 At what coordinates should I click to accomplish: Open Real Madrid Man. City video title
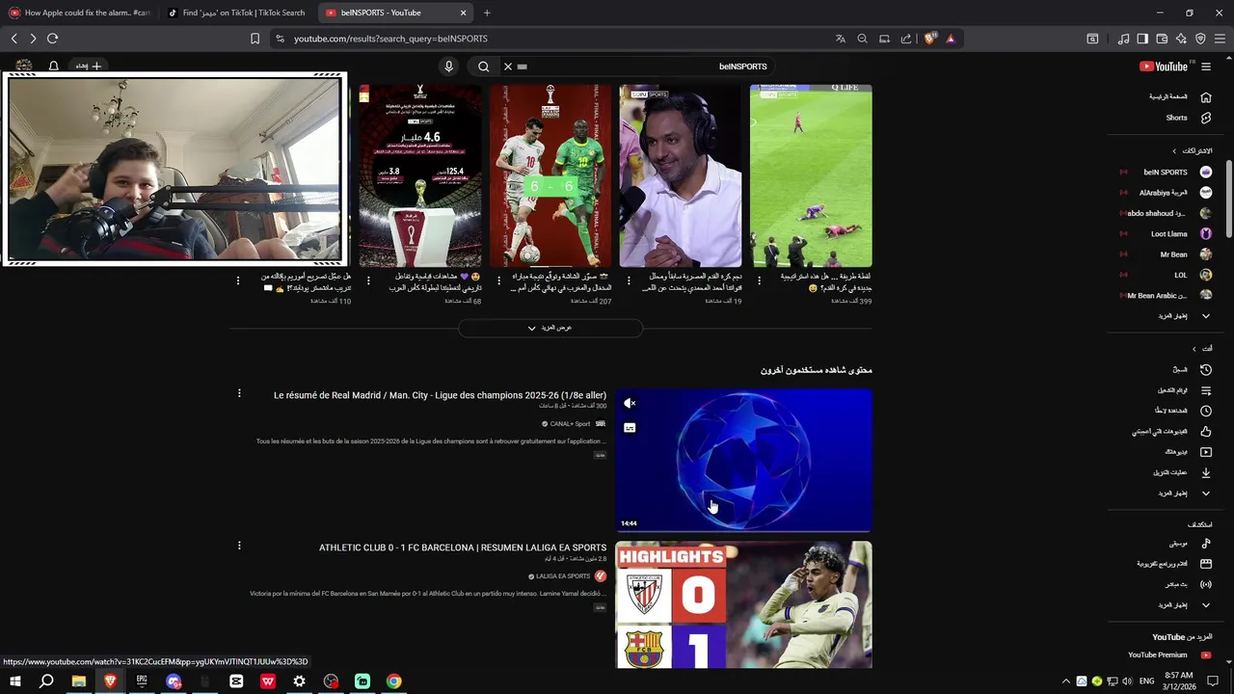point(440,395)
